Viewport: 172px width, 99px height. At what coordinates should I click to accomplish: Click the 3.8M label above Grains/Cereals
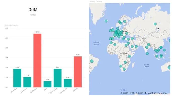pyautogui.click(x=58, y=67)
